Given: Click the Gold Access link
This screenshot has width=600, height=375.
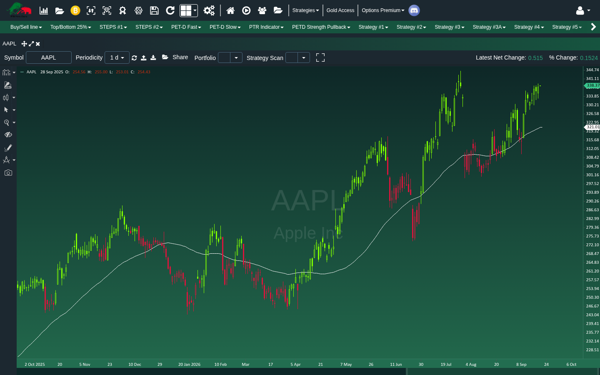Looking at the screenshot, I should point(340,10).
